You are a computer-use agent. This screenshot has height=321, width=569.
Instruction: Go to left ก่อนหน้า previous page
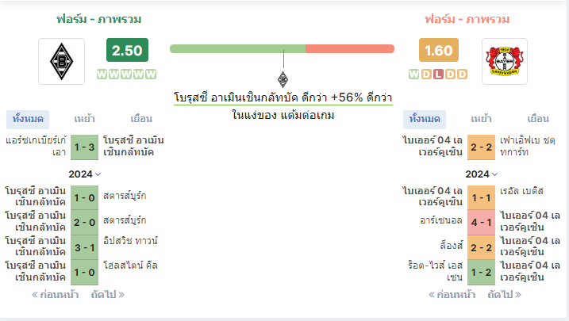(x=56, y=294)
